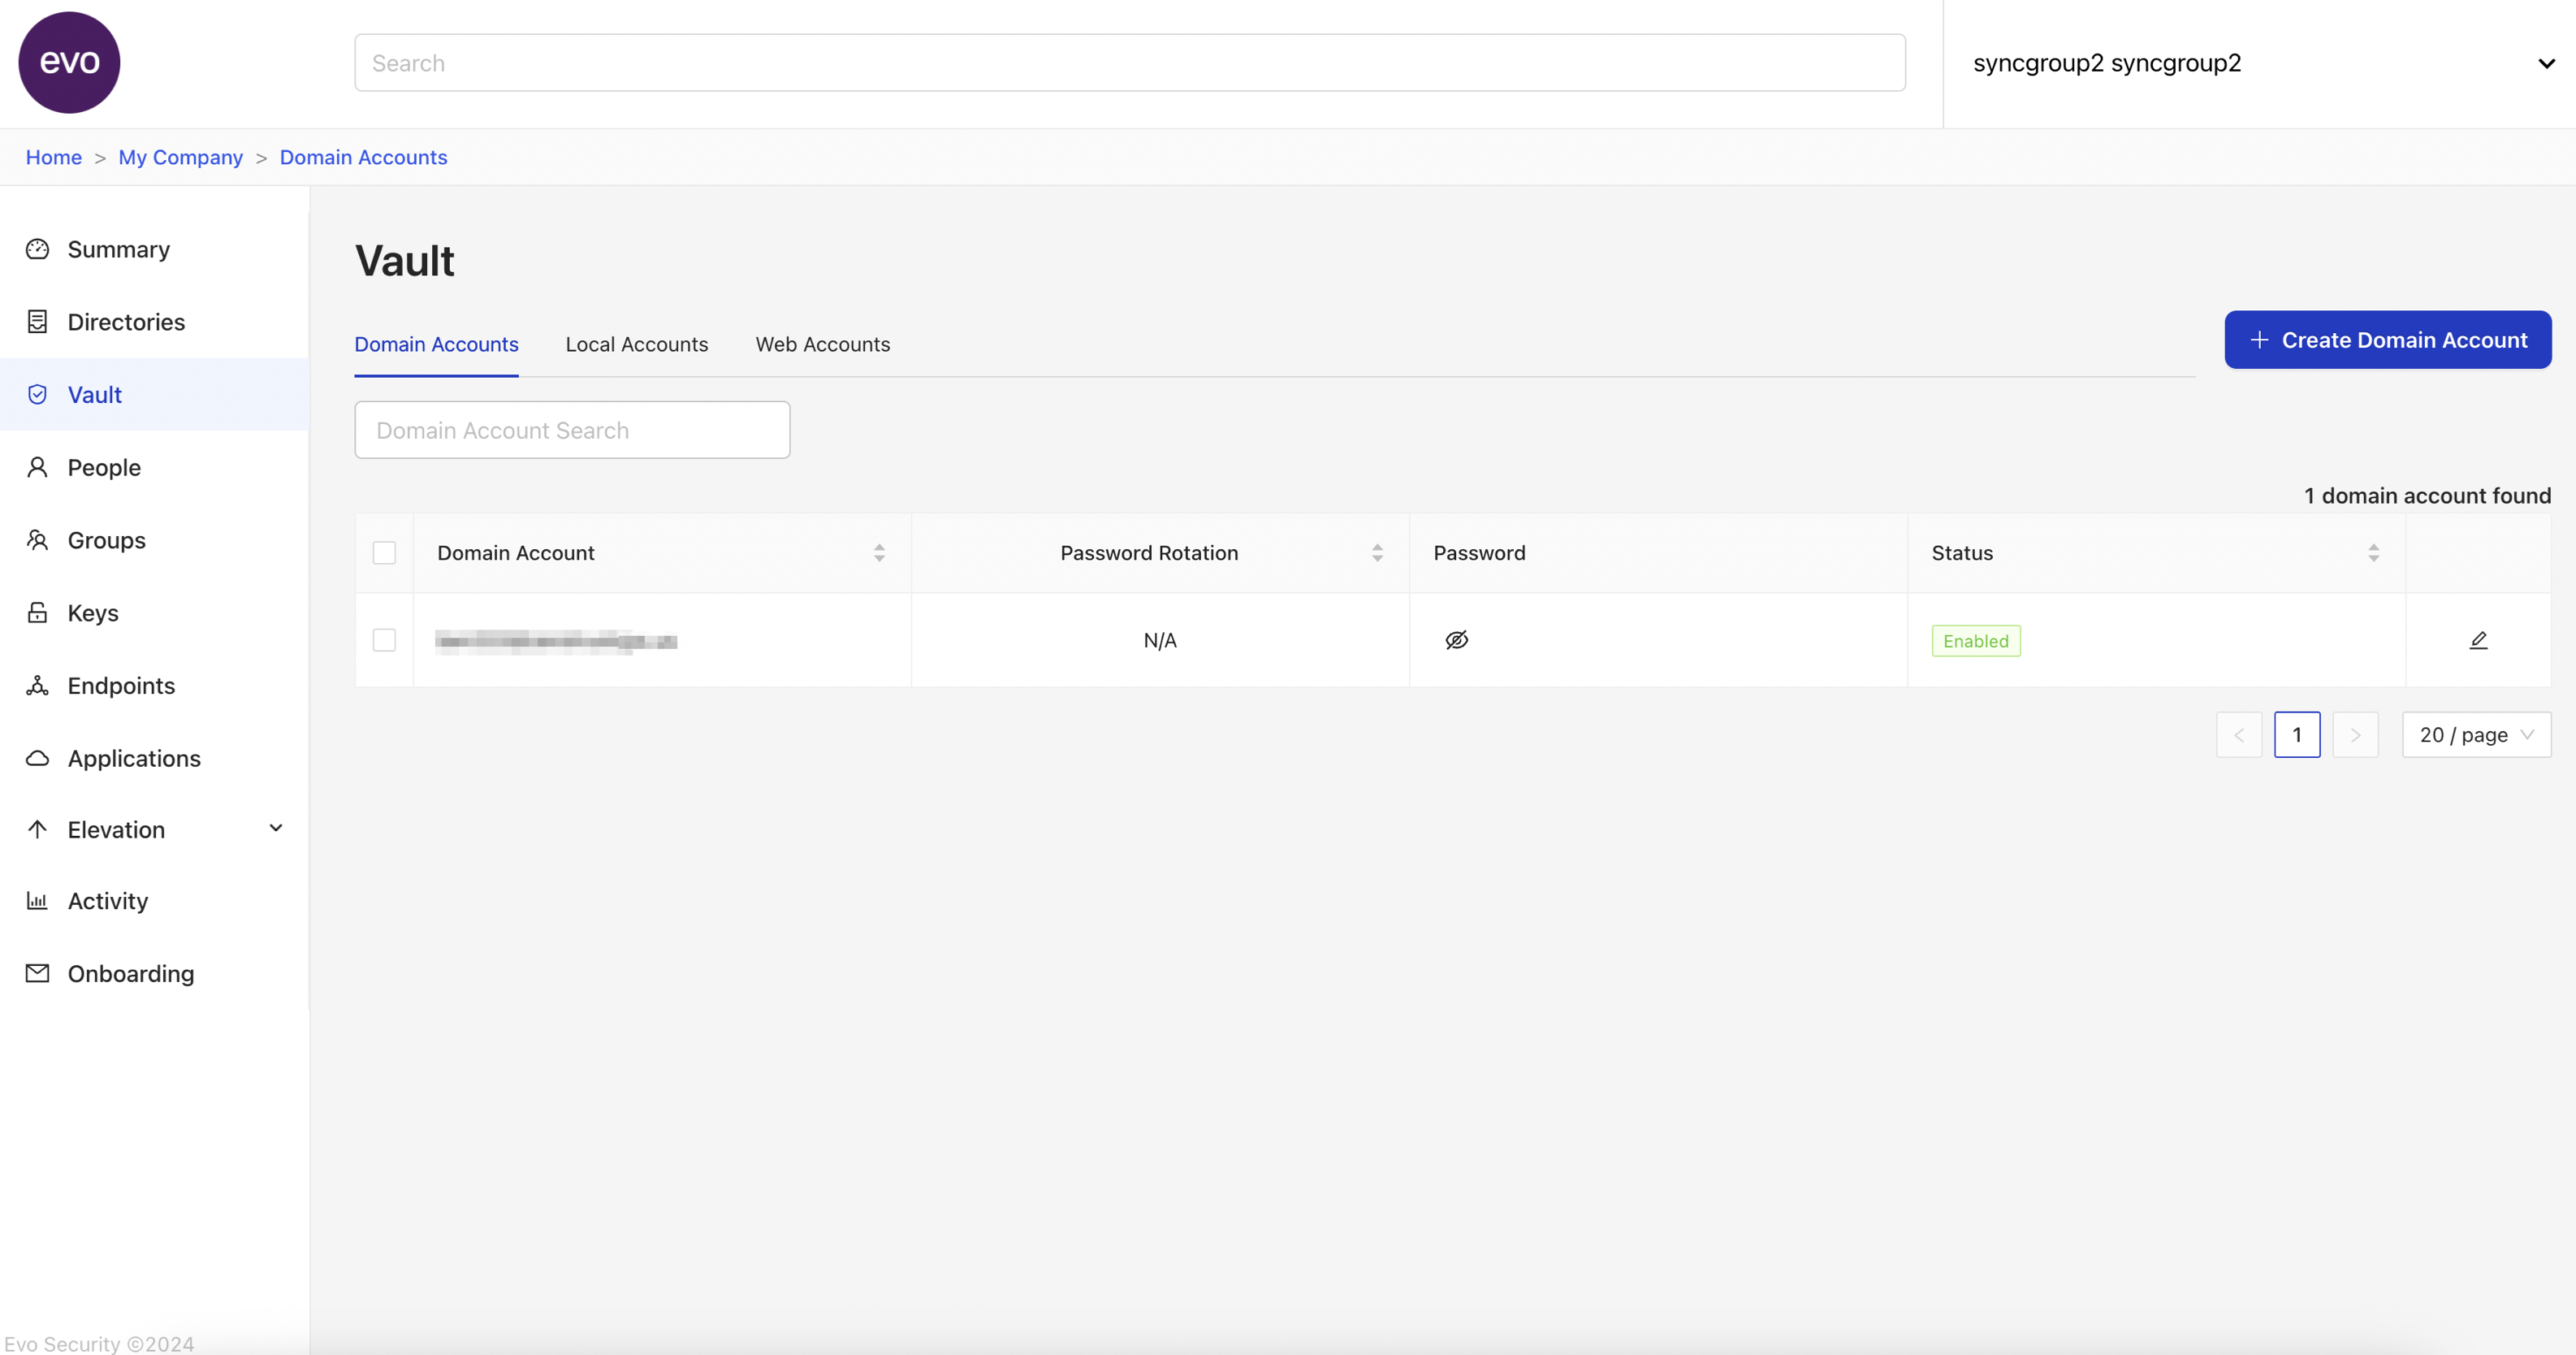Check the select-all header checkbox
Image resolution: width=2576 pixels, height=1355 pixels.
coord(384,553)
